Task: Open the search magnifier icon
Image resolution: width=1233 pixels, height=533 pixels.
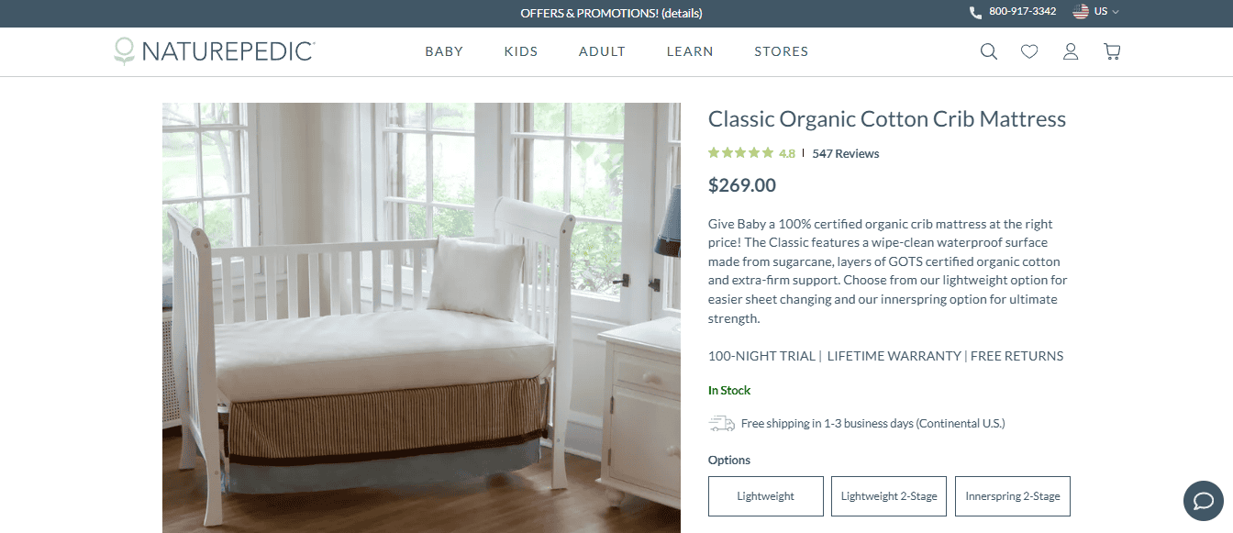Action: point(988,51)
